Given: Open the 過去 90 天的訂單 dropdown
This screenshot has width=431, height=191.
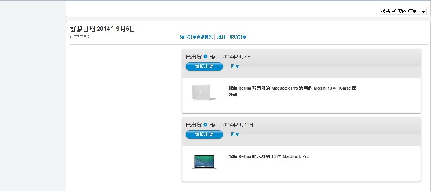Looking at the screenshot, I should point(403,12).
